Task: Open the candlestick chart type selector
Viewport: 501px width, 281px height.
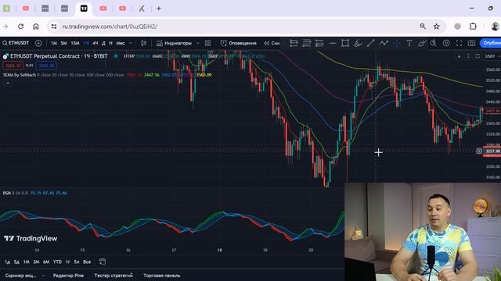Action: tap(144, 43)
